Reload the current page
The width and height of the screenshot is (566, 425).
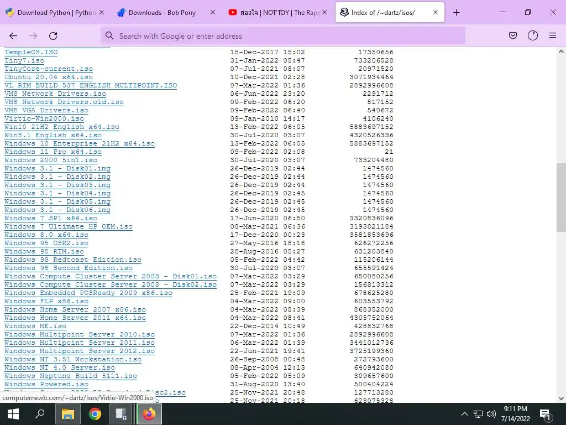tap(53, 36)
